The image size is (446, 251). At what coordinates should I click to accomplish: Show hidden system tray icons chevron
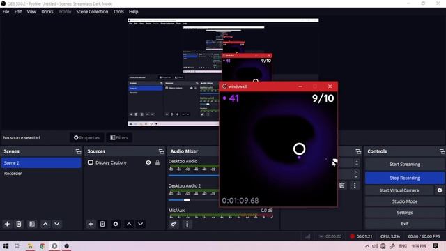[367, 246]
